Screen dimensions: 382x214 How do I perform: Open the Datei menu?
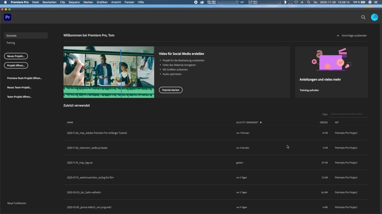tap(36, 2)
